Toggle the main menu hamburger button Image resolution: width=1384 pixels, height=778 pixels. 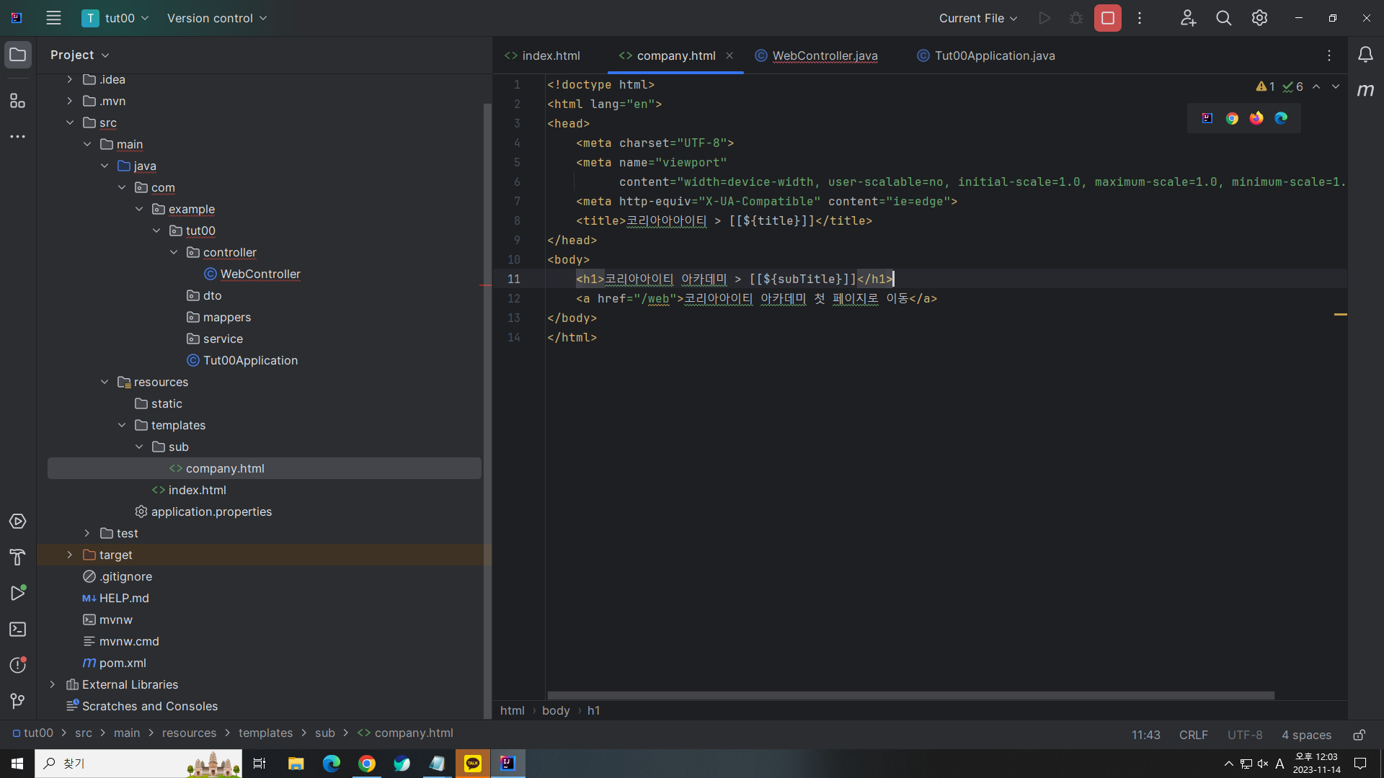click(53, 18)
